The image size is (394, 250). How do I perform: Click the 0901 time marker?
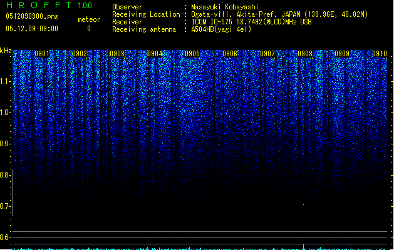42,54
